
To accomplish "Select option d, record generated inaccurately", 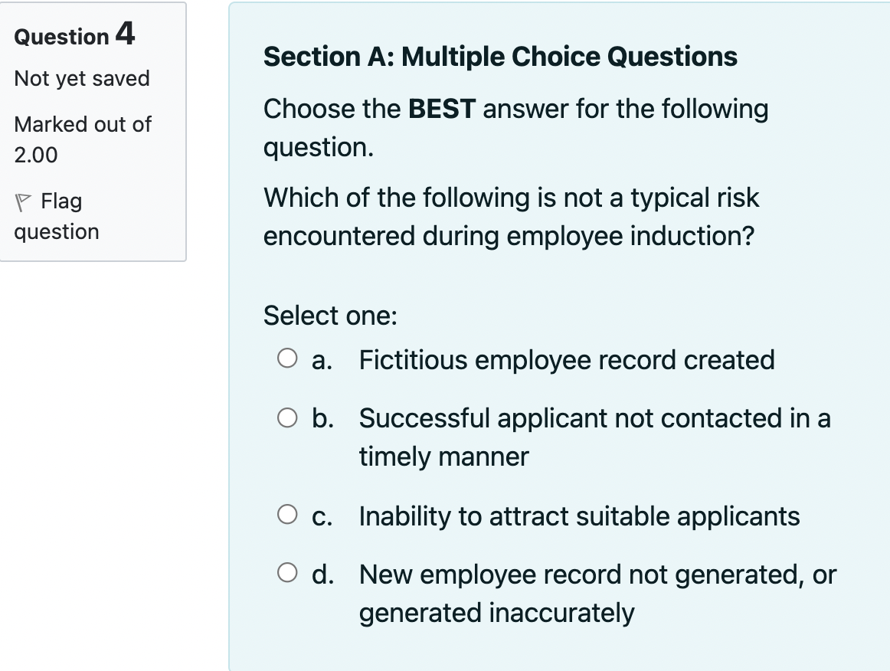I will (288, 573).
